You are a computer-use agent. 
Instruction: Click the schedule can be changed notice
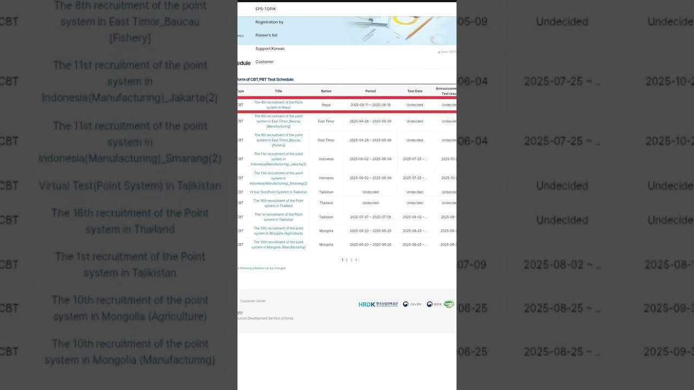[262, 268]
